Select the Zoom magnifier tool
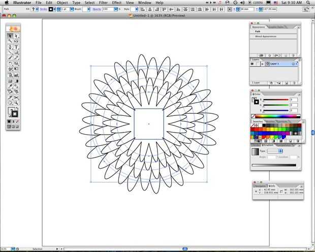The width and height of the screenshot is (315, 252). (x=16, y=103)
